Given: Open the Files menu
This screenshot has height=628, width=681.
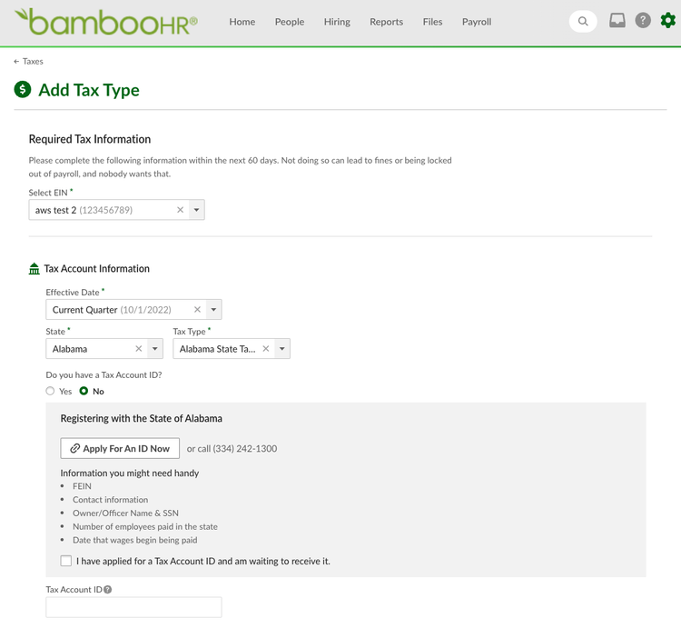Looking at the screenshot, I should pyautogui.click(x=432, y=22).
